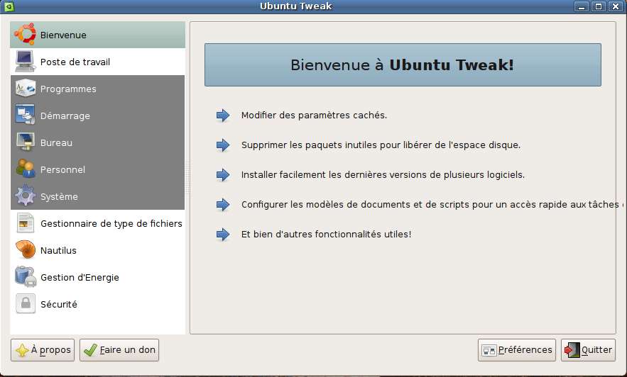Click the Système gear icon
Image resolution: width=627 pixels, height=377 pixels.
point(25,196)
